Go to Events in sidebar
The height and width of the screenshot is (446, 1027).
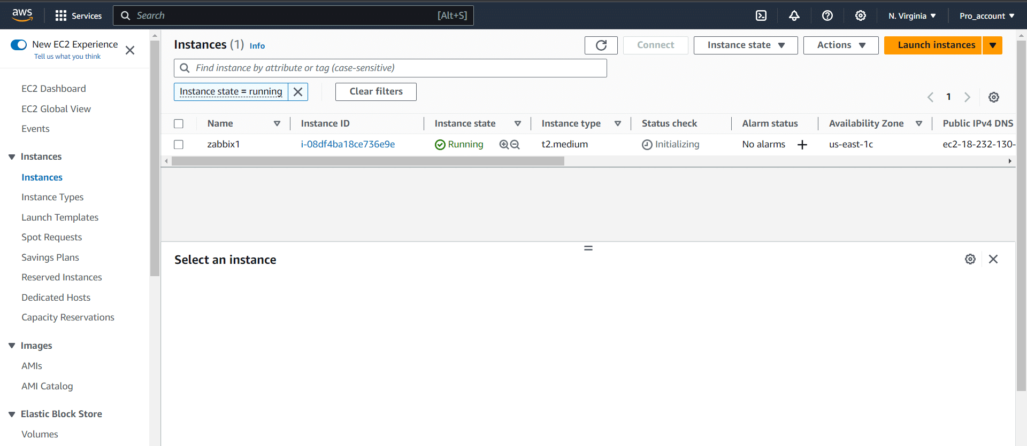[x=35, y=129]
